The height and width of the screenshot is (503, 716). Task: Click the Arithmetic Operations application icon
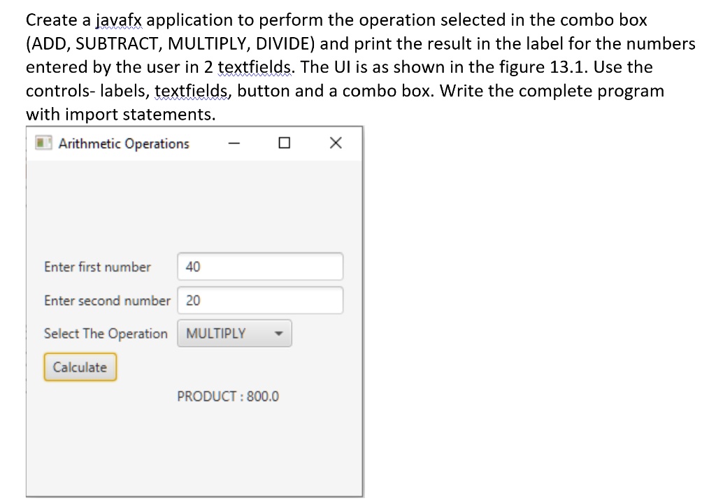pos(43,143)
